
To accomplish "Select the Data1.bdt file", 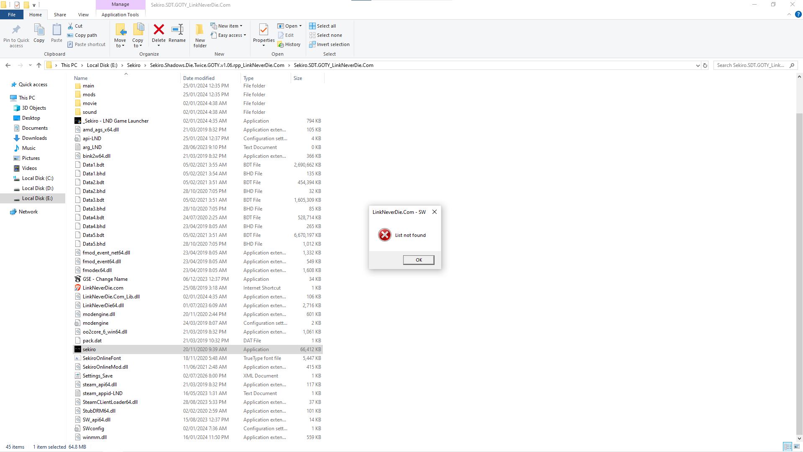I will tap(93, 165).
